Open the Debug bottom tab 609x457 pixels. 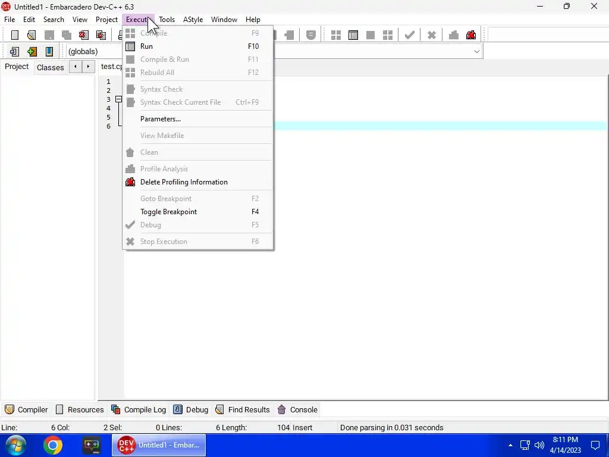coord(191,409)
